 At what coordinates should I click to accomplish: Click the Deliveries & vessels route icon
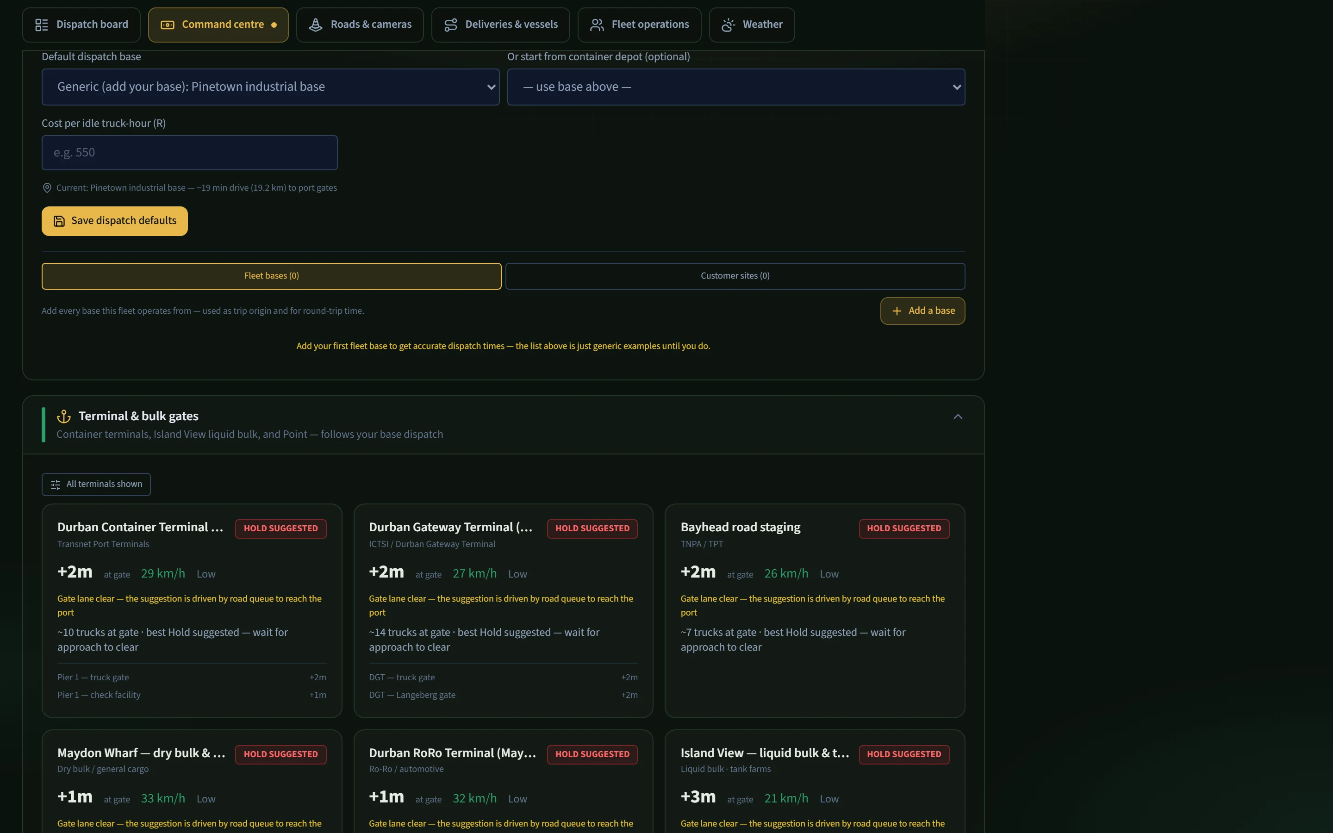(450, 25)
